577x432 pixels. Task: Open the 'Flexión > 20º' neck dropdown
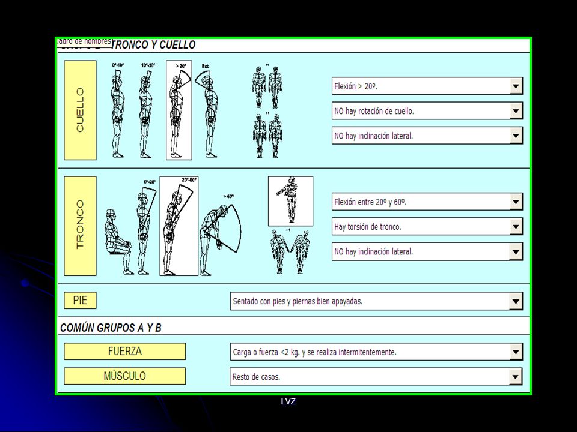point(516,86)
